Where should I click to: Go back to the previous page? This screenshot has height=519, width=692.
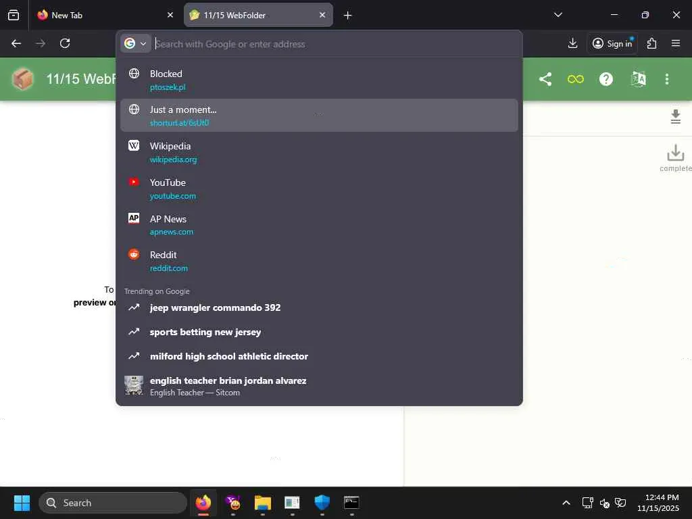16,43
